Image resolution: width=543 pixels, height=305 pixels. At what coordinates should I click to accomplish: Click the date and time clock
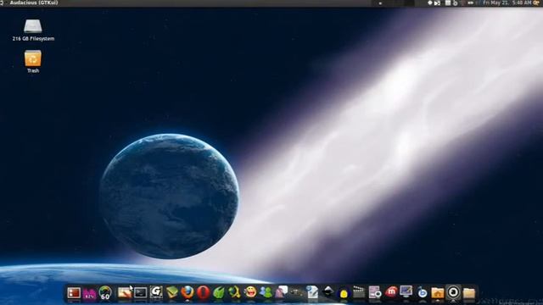pyautogui.click(x=507, y=3)
